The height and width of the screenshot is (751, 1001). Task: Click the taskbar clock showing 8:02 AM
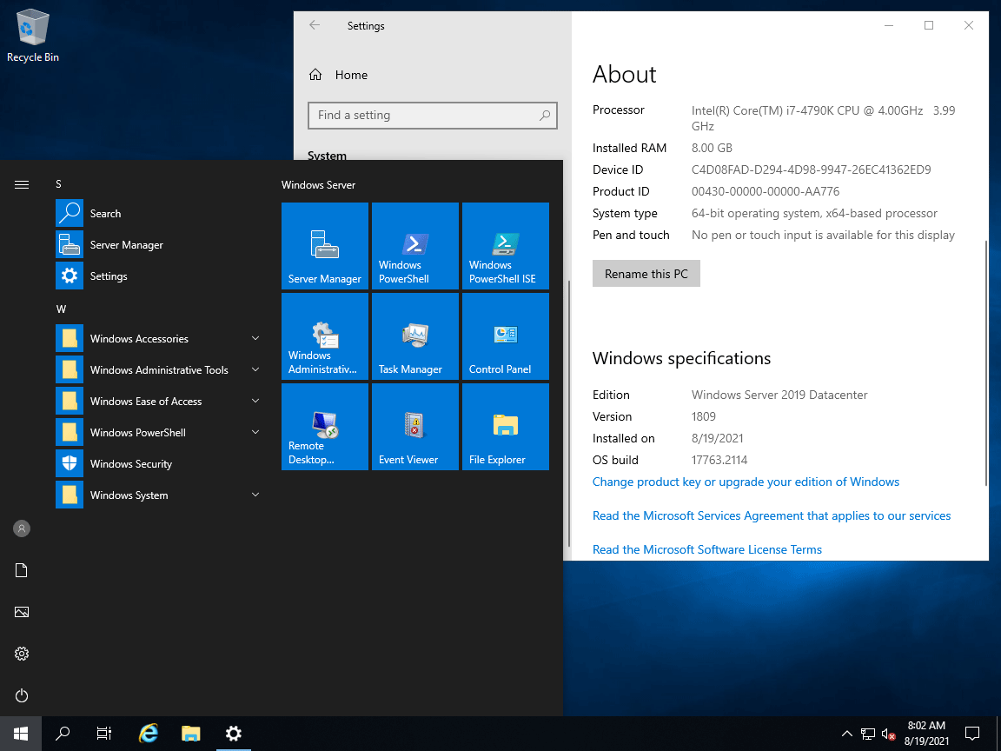(x=926, y=733)
